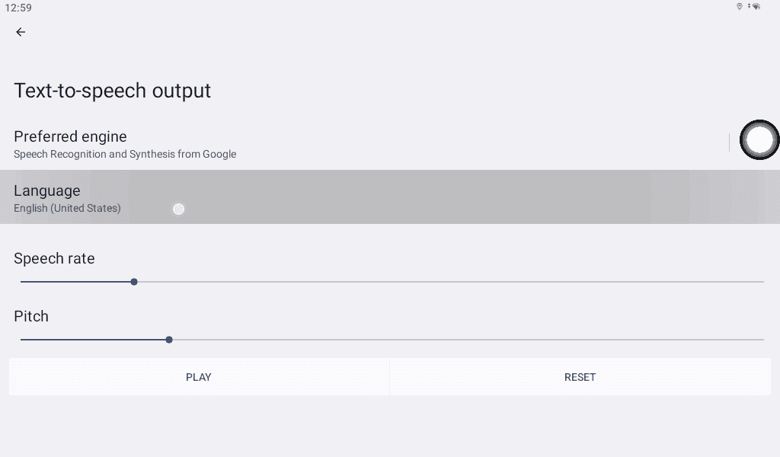Tap the Speech rate label
The image size is (780, 457).
click(54, 259)
